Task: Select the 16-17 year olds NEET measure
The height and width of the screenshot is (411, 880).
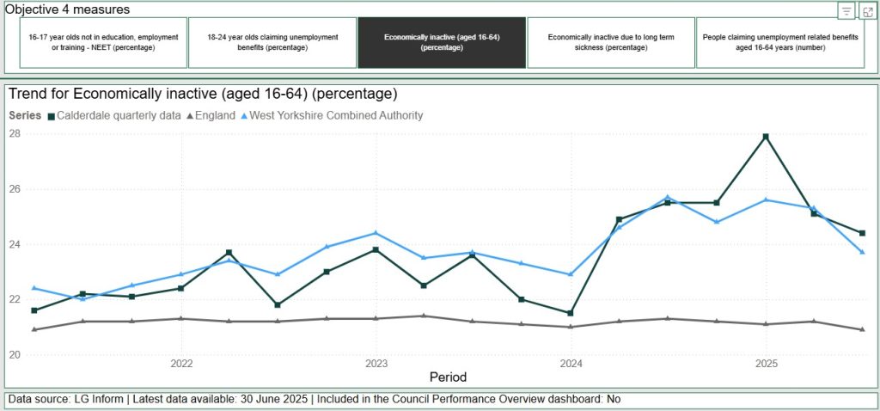Action: [x=103, y=43]
